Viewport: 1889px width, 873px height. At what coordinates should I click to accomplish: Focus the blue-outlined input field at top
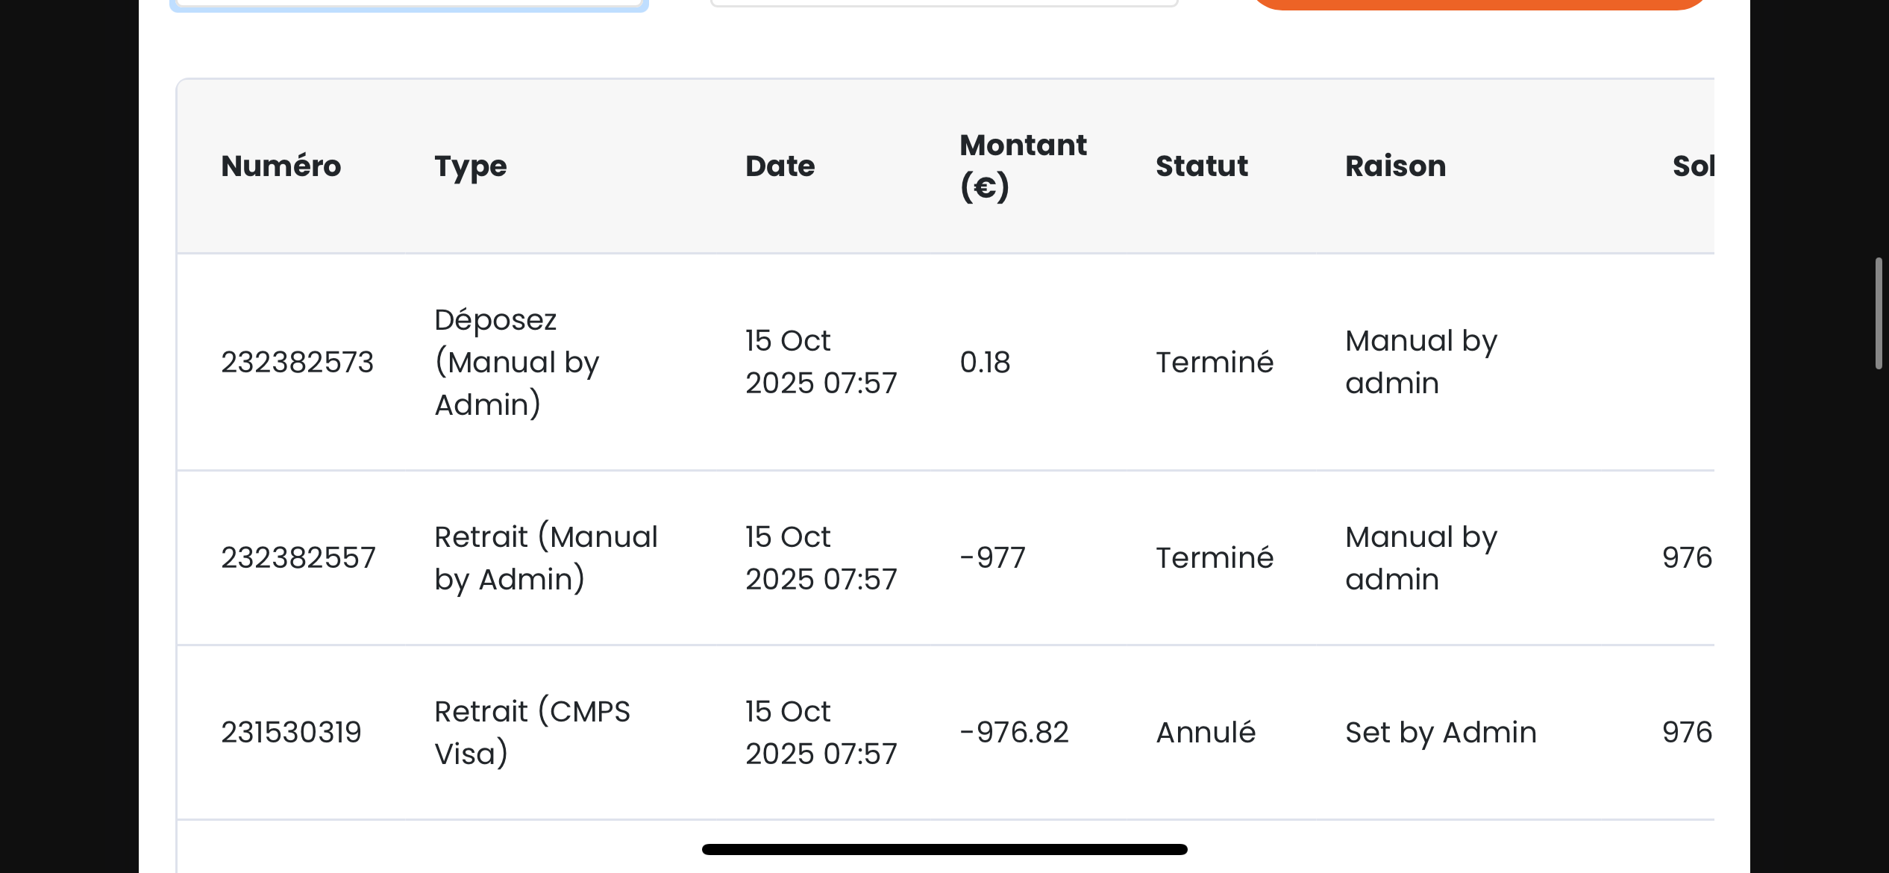409,3
